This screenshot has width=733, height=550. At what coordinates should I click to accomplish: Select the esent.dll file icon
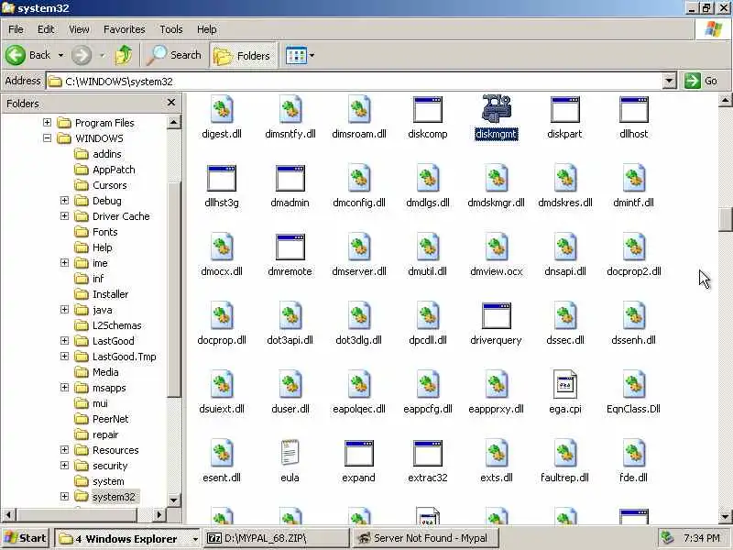point(222,452)
